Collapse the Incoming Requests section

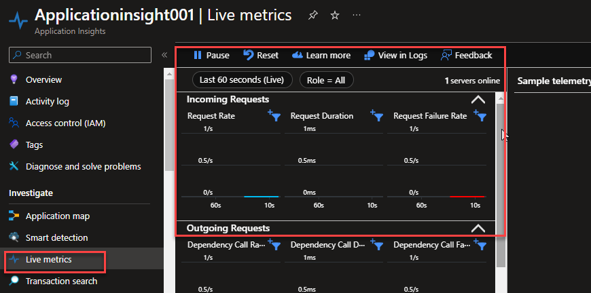(478, 99)
